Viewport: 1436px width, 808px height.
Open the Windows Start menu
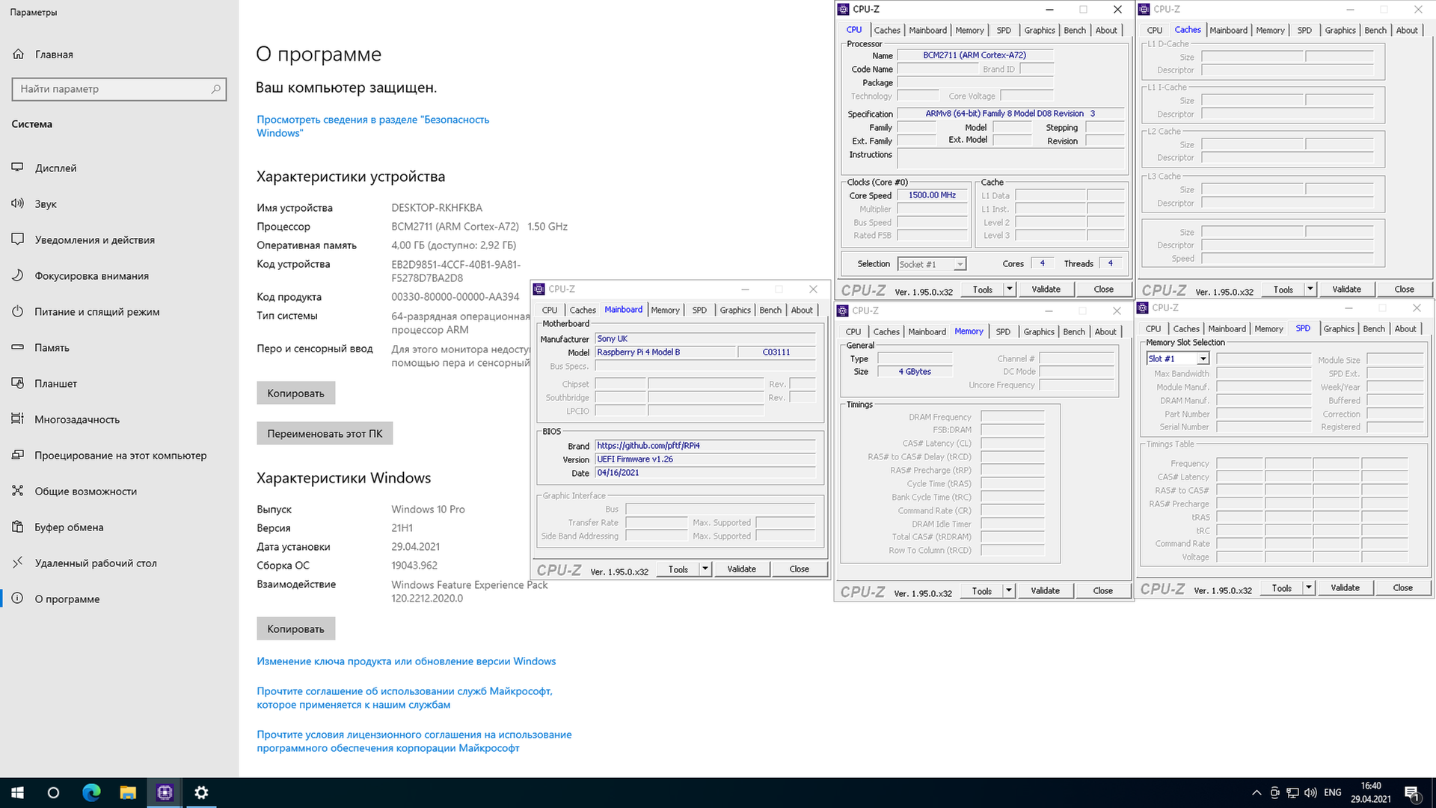tap(18, 793)
